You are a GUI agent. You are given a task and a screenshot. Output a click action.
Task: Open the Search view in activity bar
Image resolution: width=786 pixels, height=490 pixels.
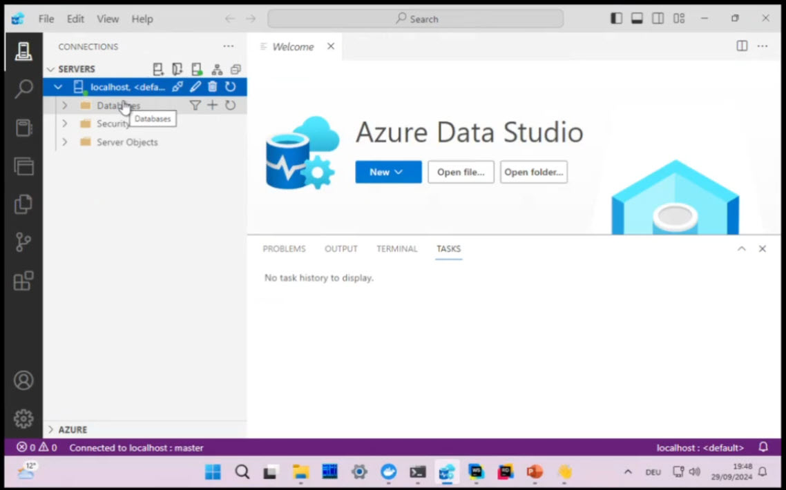[x=23, y=89]
